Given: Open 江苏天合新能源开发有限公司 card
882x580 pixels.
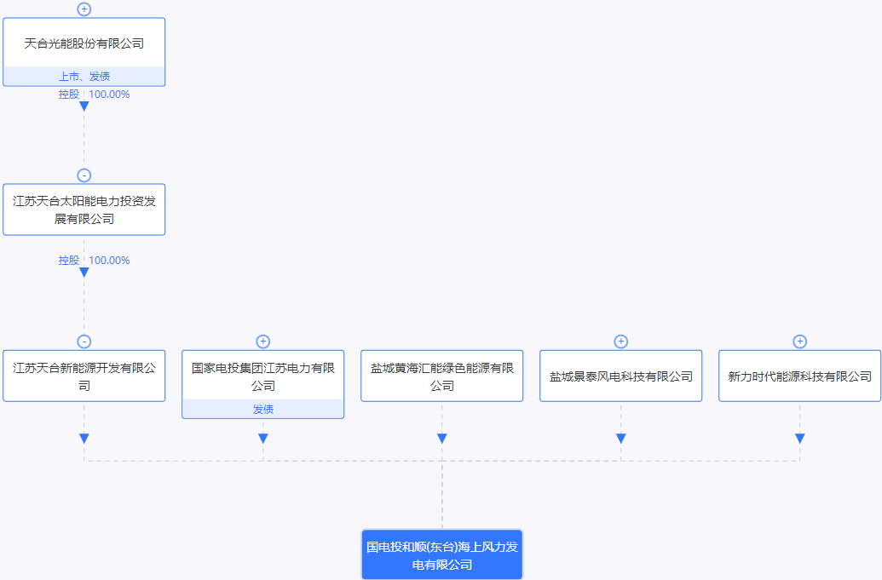Looking at the screenshot, I should point(84,376).
